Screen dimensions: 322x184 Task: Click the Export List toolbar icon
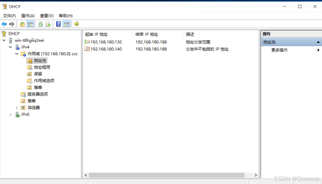pos(48,24)
